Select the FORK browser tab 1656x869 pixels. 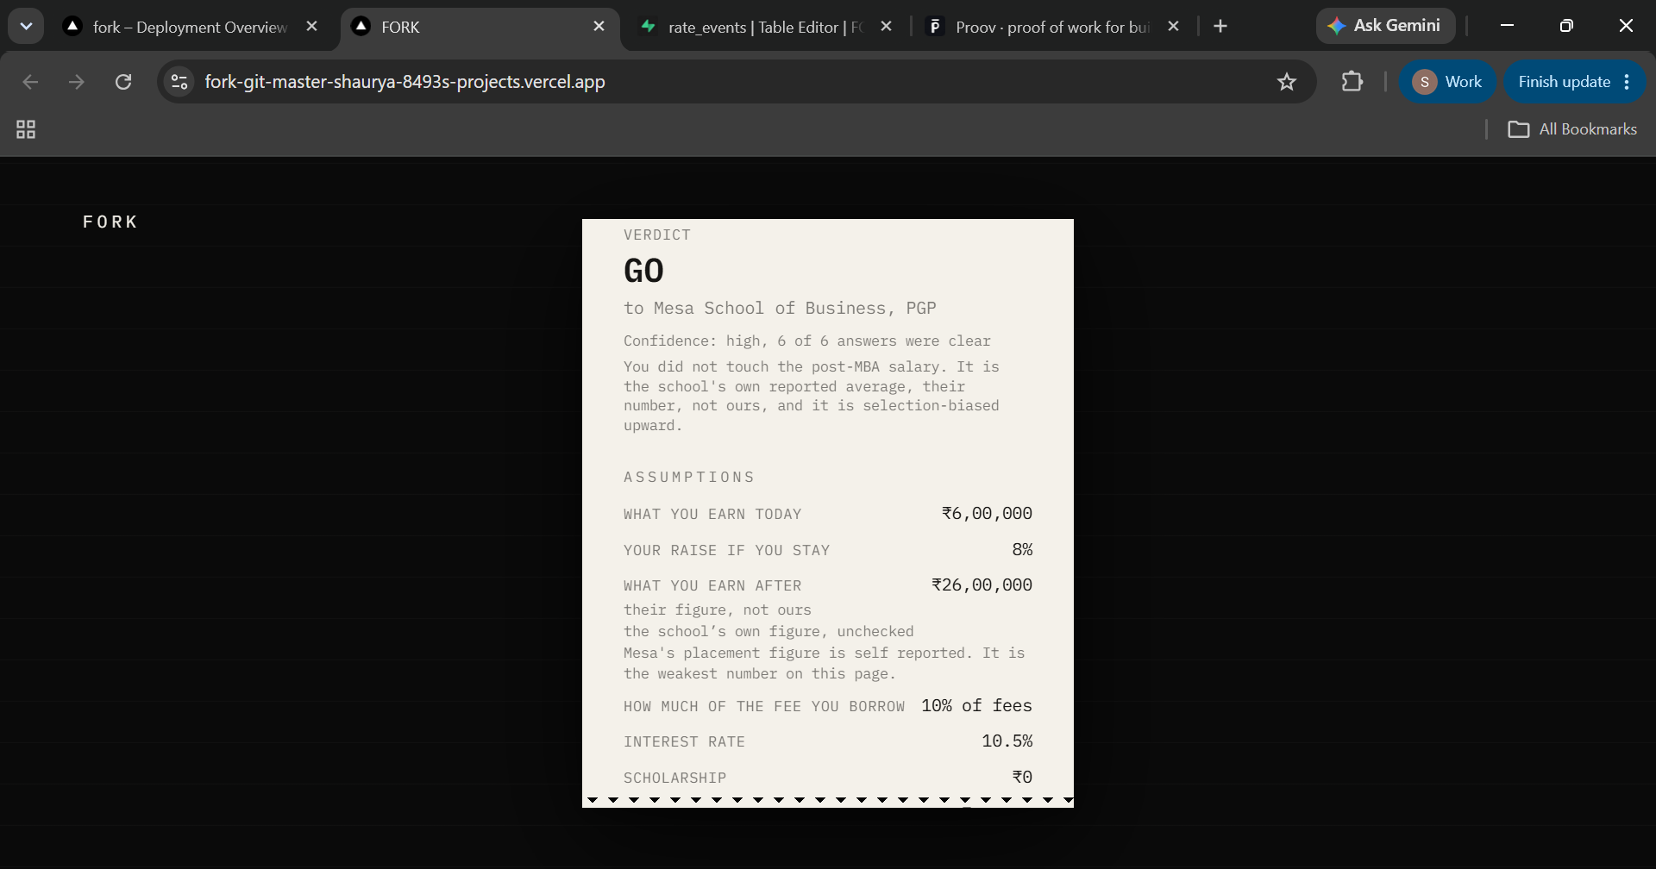(479, 27)
